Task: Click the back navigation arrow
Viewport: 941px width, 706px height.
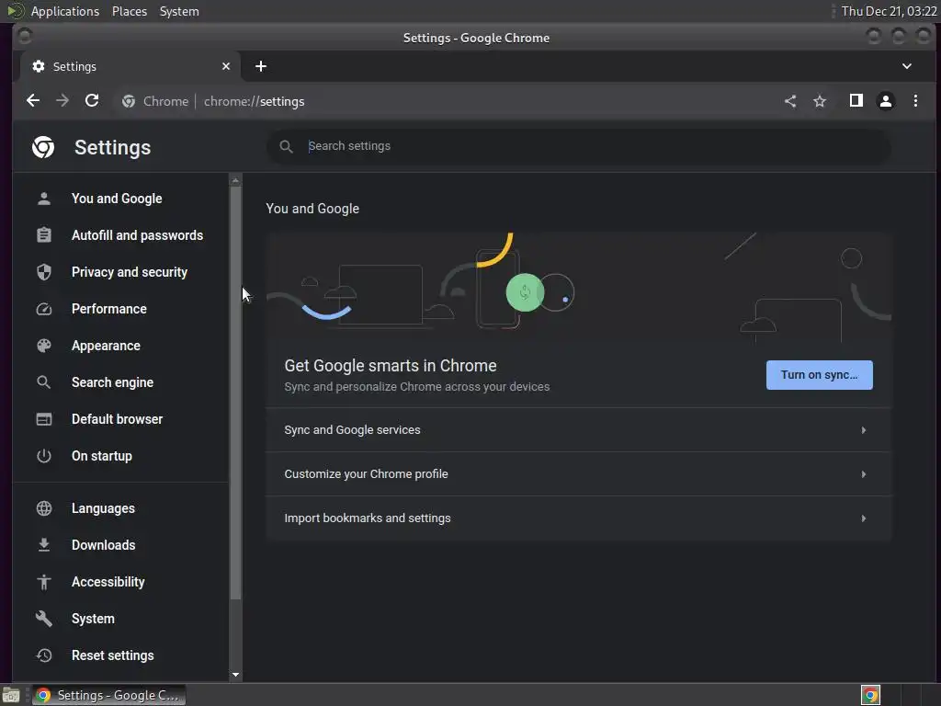Action: click(x=33, y=101)
